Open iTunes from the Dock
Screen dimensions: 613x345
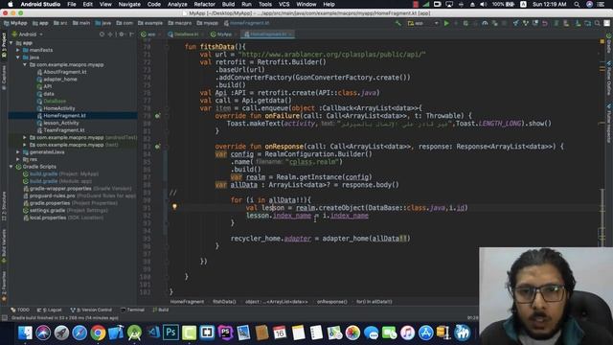pyautogui.click(x=407, y=333)
